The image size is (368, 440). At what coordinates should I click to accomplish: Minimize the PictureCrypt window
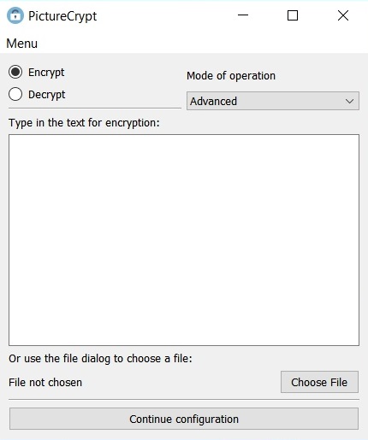(243, 15)
